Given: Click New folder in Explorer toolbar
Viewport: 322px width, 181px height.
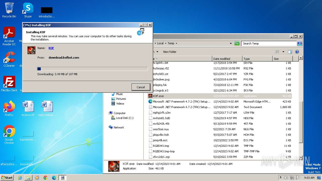Looking at the screenshot, I should (170, 52).
